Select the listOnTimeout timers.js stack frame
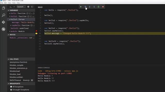Screen dimensions: 165x92 (21, 80)
